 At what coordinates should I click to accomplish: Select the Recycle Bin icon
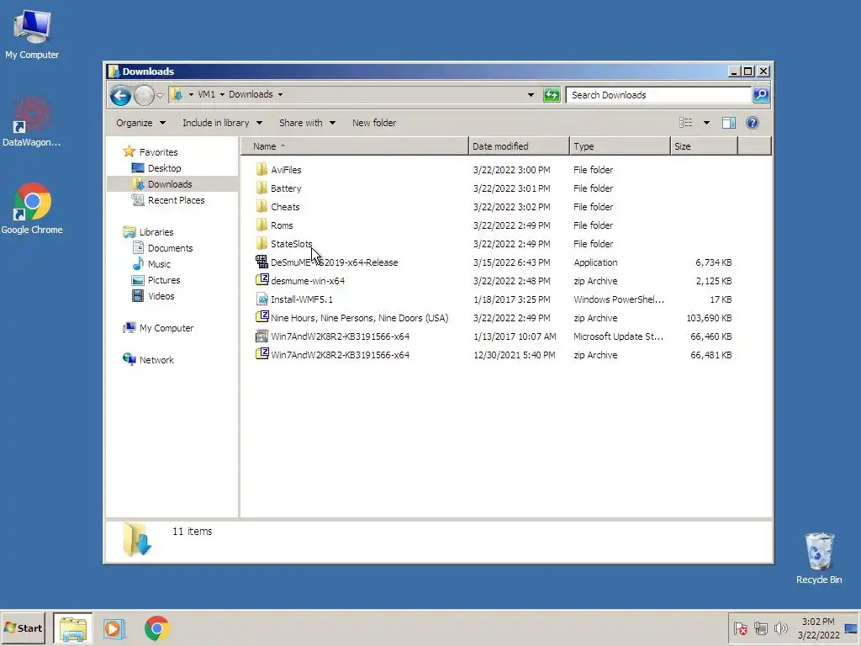click(819, 559)
